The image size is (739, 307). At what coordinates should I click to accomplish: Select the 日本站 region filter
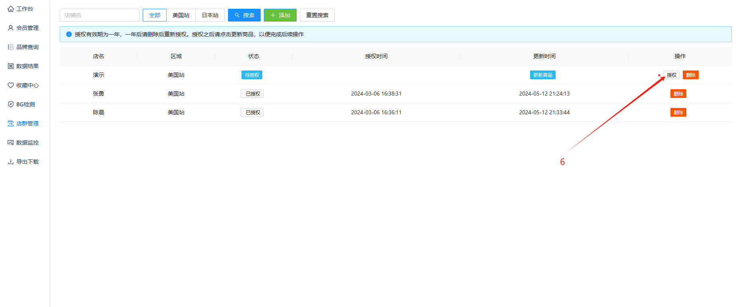pyautogui.click(x=210, y=15)
